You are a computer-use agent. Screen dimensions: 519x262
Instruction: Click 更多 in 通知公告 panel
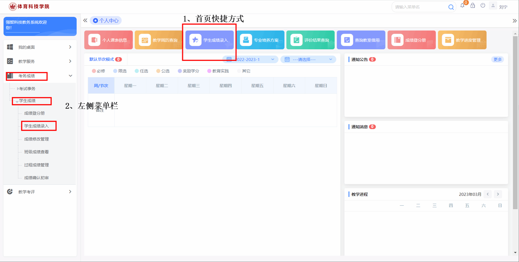point(497,59)
